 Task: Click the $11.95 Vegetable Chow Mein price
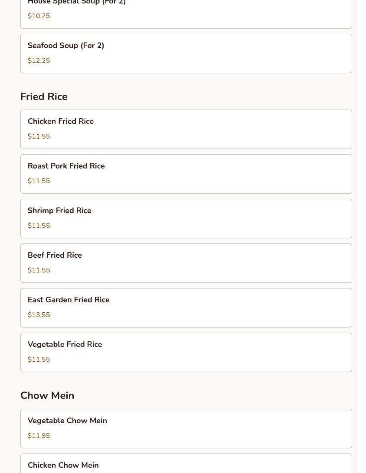39,436
